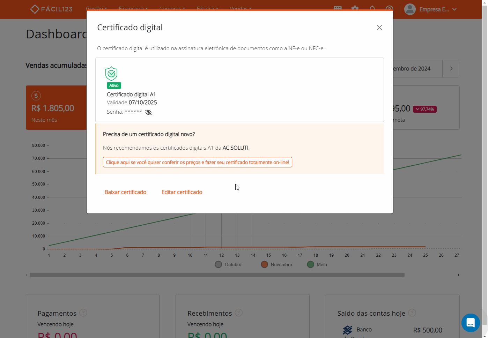
Task: Go to next month with chevron arrow
Action: point(451,69)
